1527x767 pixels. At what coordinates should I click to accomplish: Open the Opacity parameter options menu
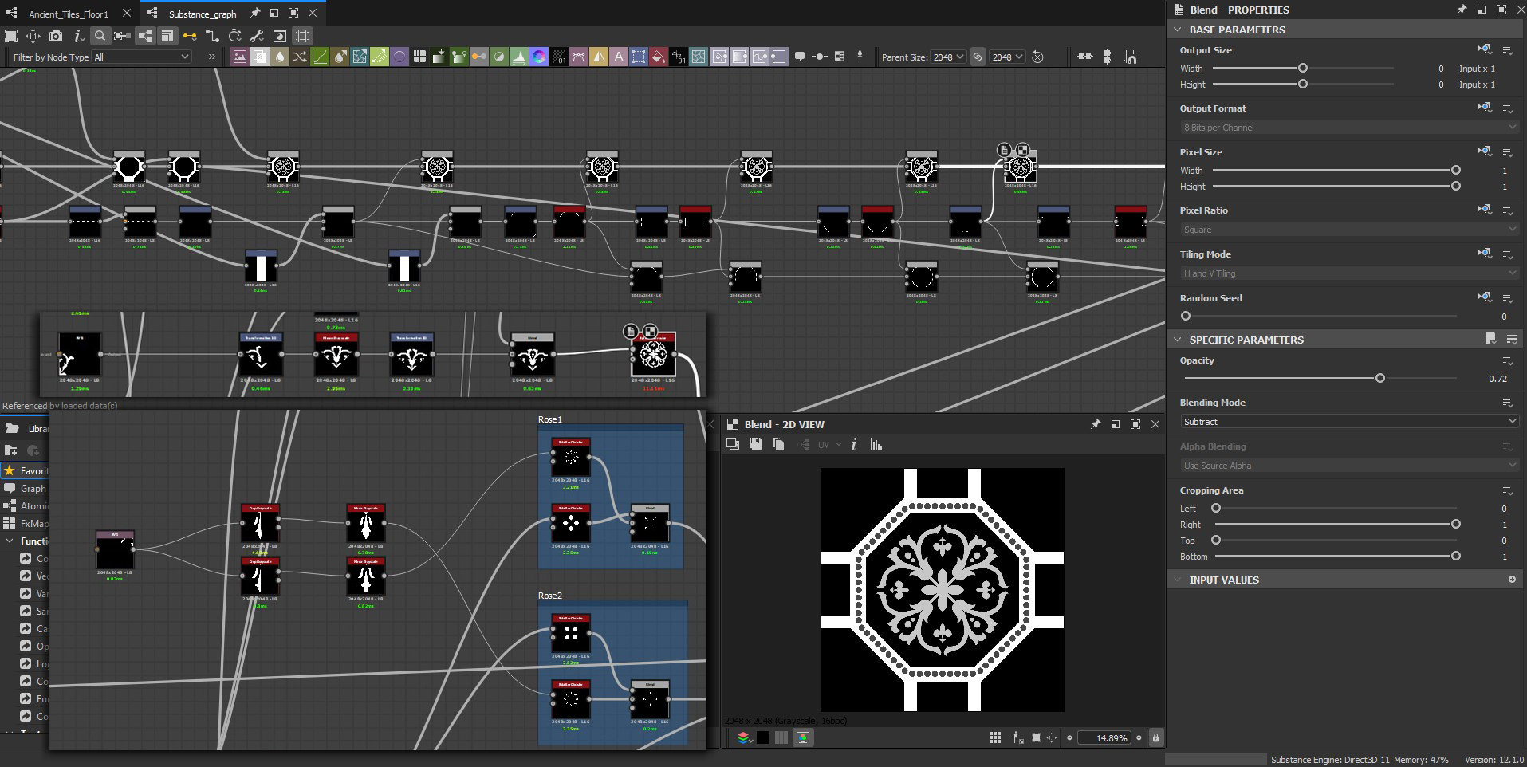1508,361
